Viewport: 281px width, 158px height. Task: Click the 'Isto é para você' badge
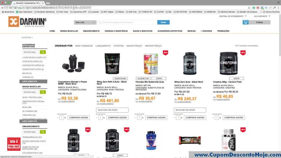tap(14, 144)
